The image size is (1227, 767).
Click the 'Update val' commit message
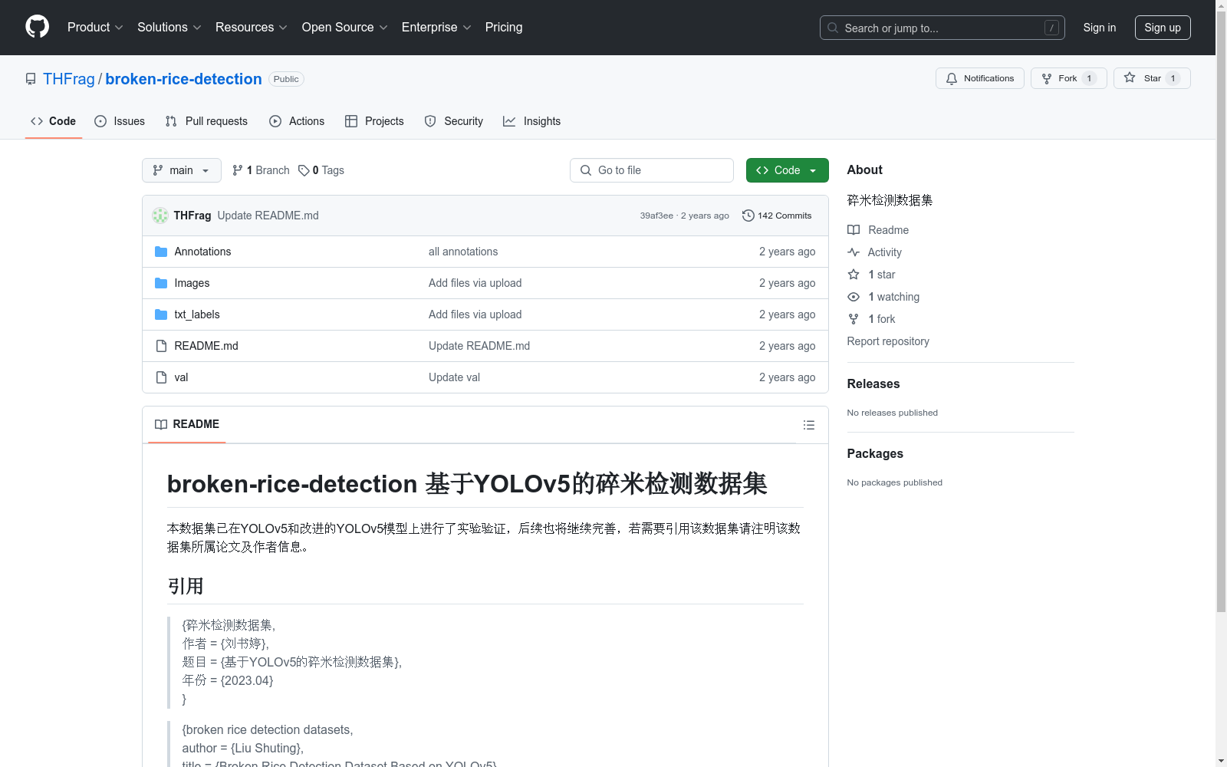[454, 377]
